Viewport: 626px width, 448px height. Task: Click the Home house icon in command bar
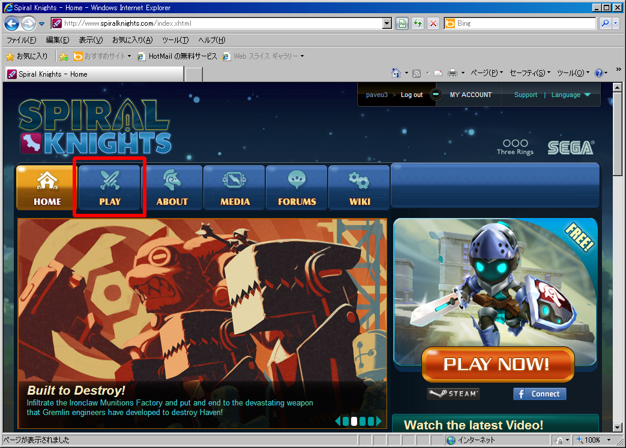396,73
